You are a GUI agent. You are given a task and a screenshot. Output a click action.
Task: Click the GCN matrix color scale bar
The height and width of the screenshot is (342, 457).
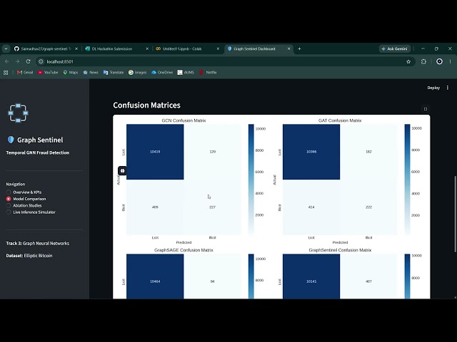click(251, 180)
